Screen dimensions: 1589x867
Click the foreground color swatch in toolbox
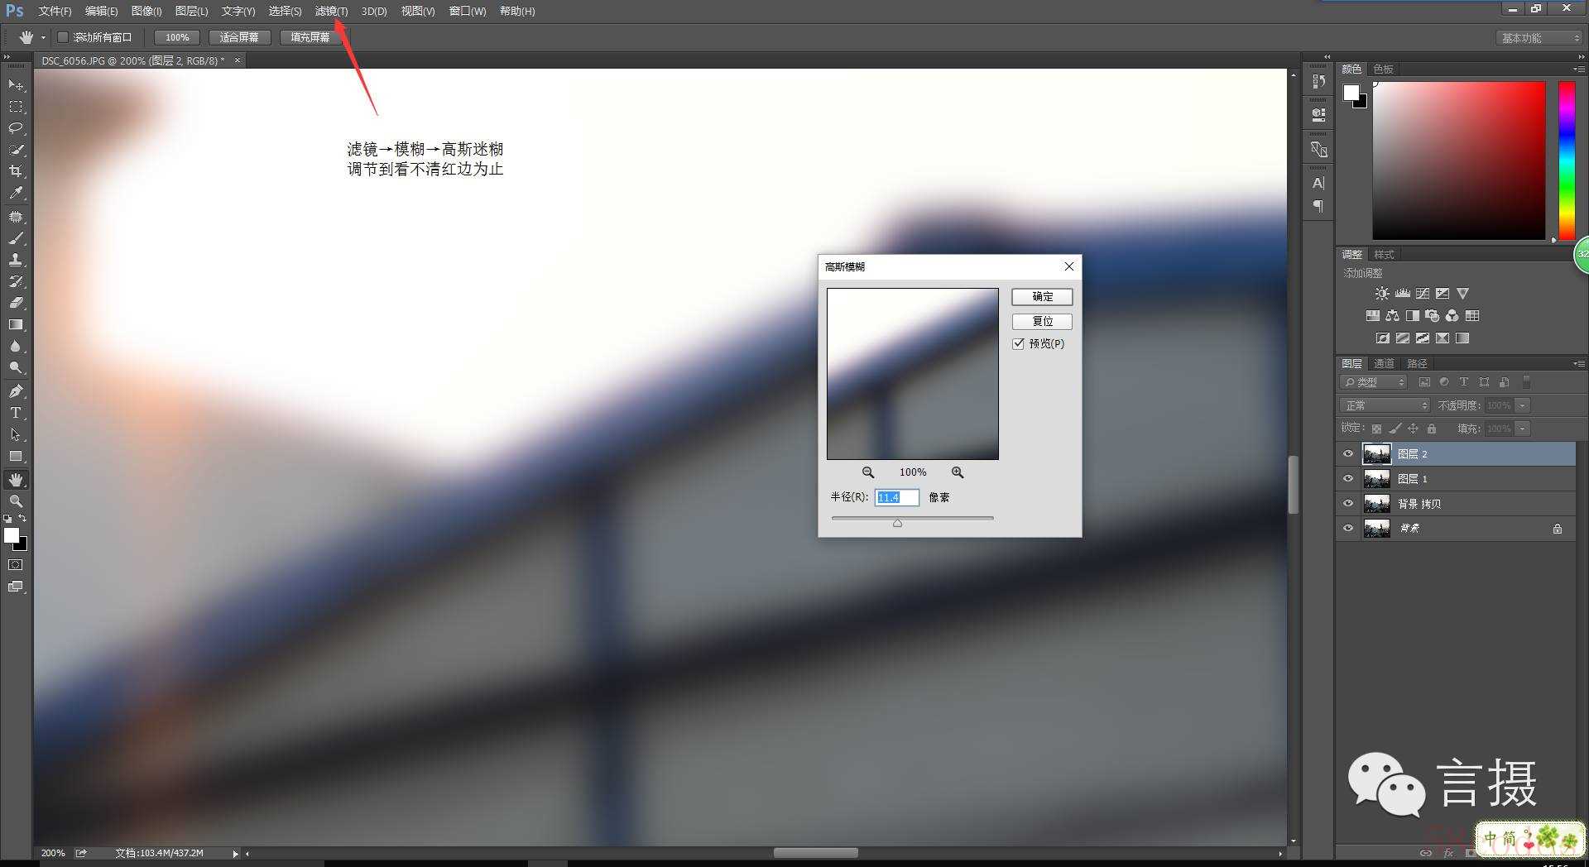12,535
